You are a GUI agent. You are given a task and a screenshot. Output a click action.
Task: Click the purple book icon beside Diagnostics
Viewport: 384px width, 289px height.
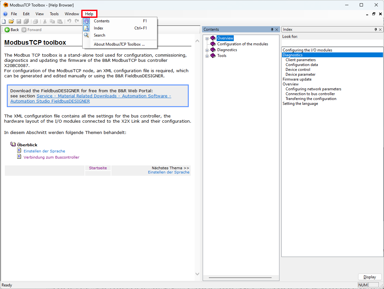tap(213, 50)
